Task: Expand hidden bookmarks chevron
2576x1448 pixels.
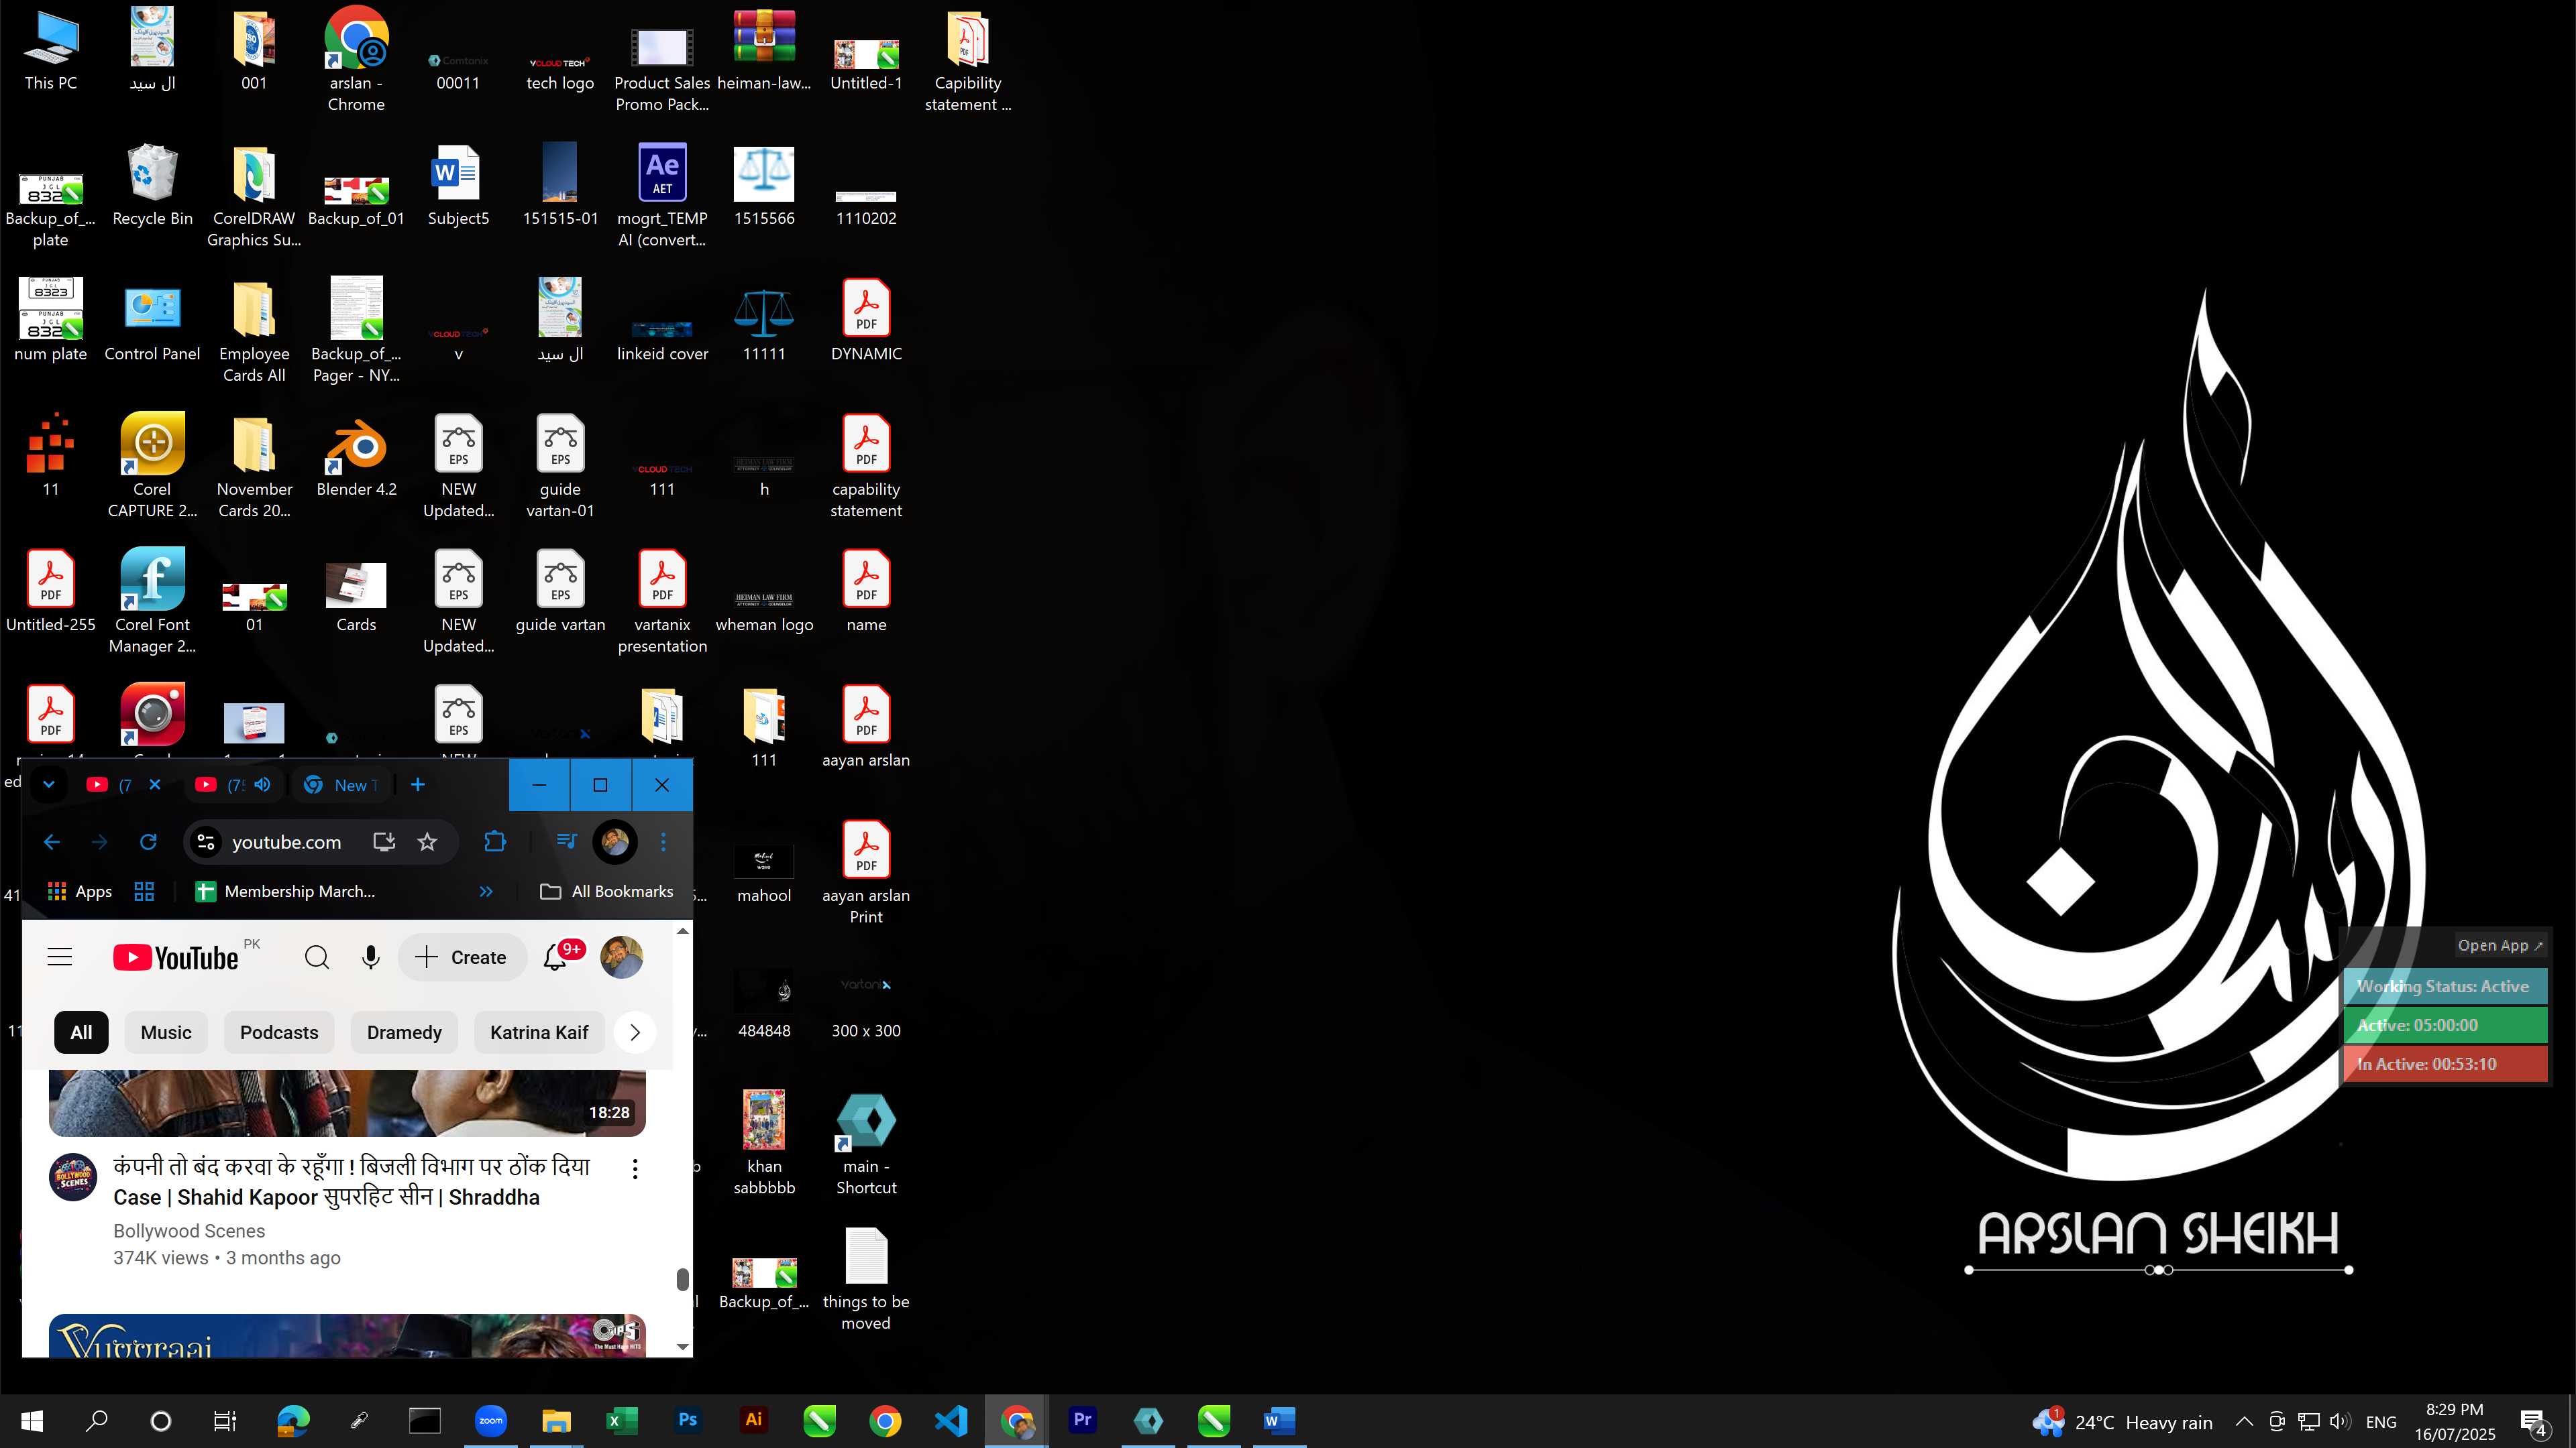Action: [486, 892]
